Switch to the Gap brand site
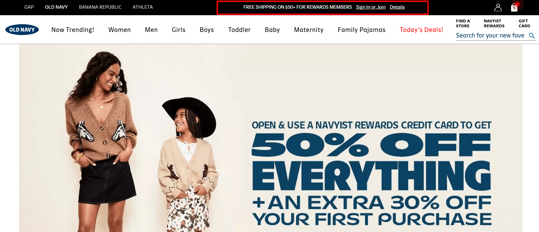 (29, 7)
